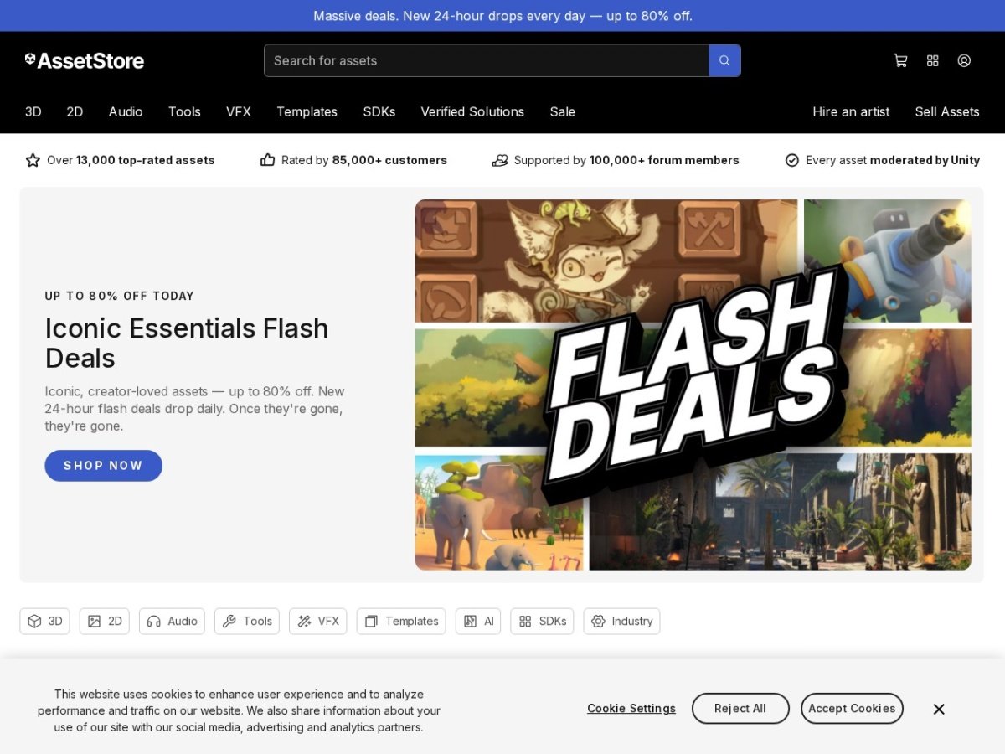The width and height of the screenshot is (1005, 754).
Task: Click the forum members support icon
Action: tap(500, 160)
